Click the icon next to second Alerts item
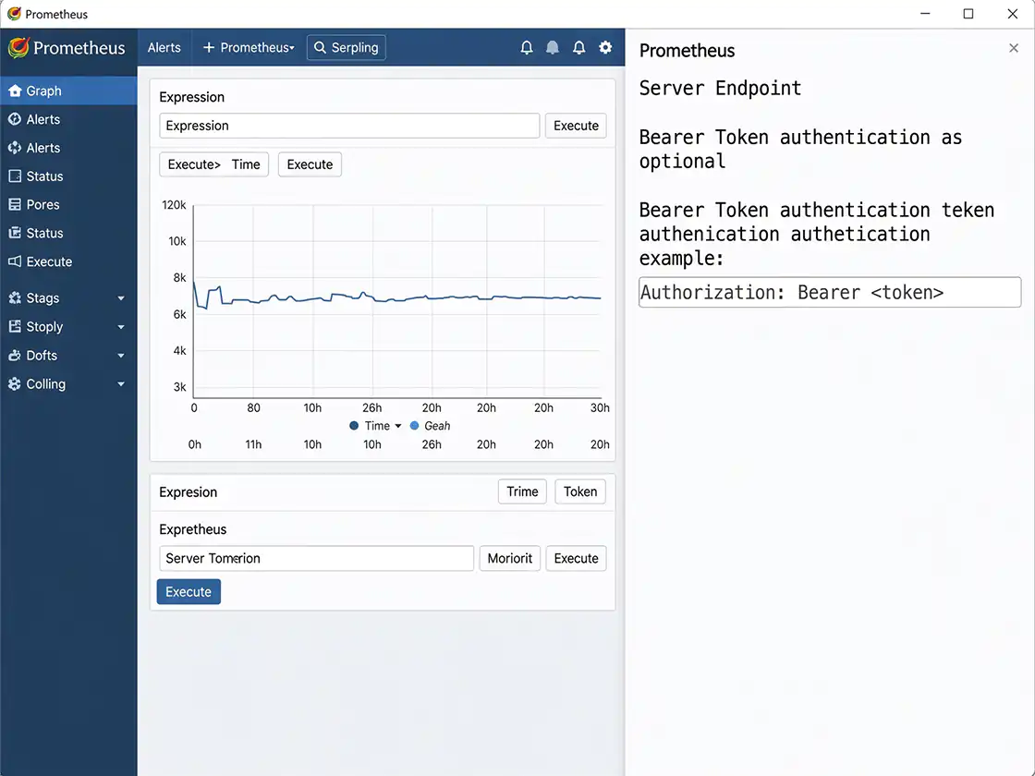The height and width of the screenshot is (776, 1035). tap(15, 148)
